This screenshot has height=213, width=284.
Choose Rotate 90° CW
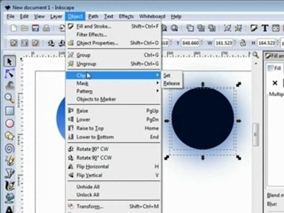(x=113, y=149)
